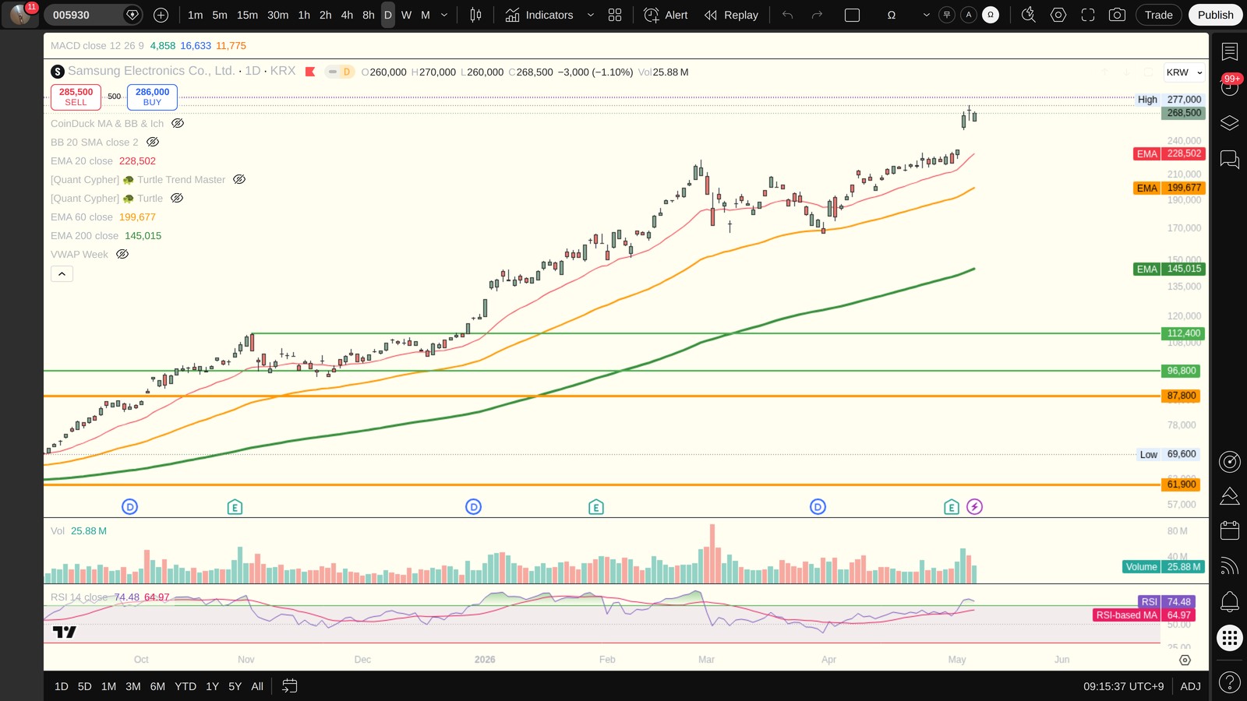Click the square layout icon next to Omega
This screenshot has height=701, width=1247.
pos(852,15)
